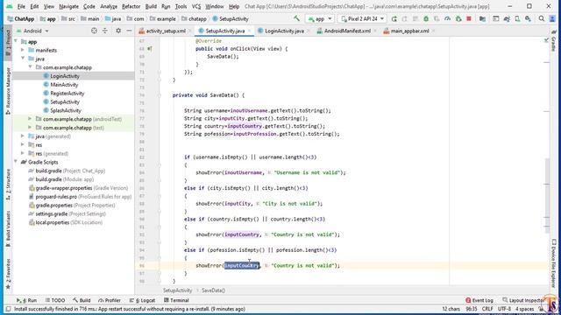Open the VCS menu

tap(196, 6)
